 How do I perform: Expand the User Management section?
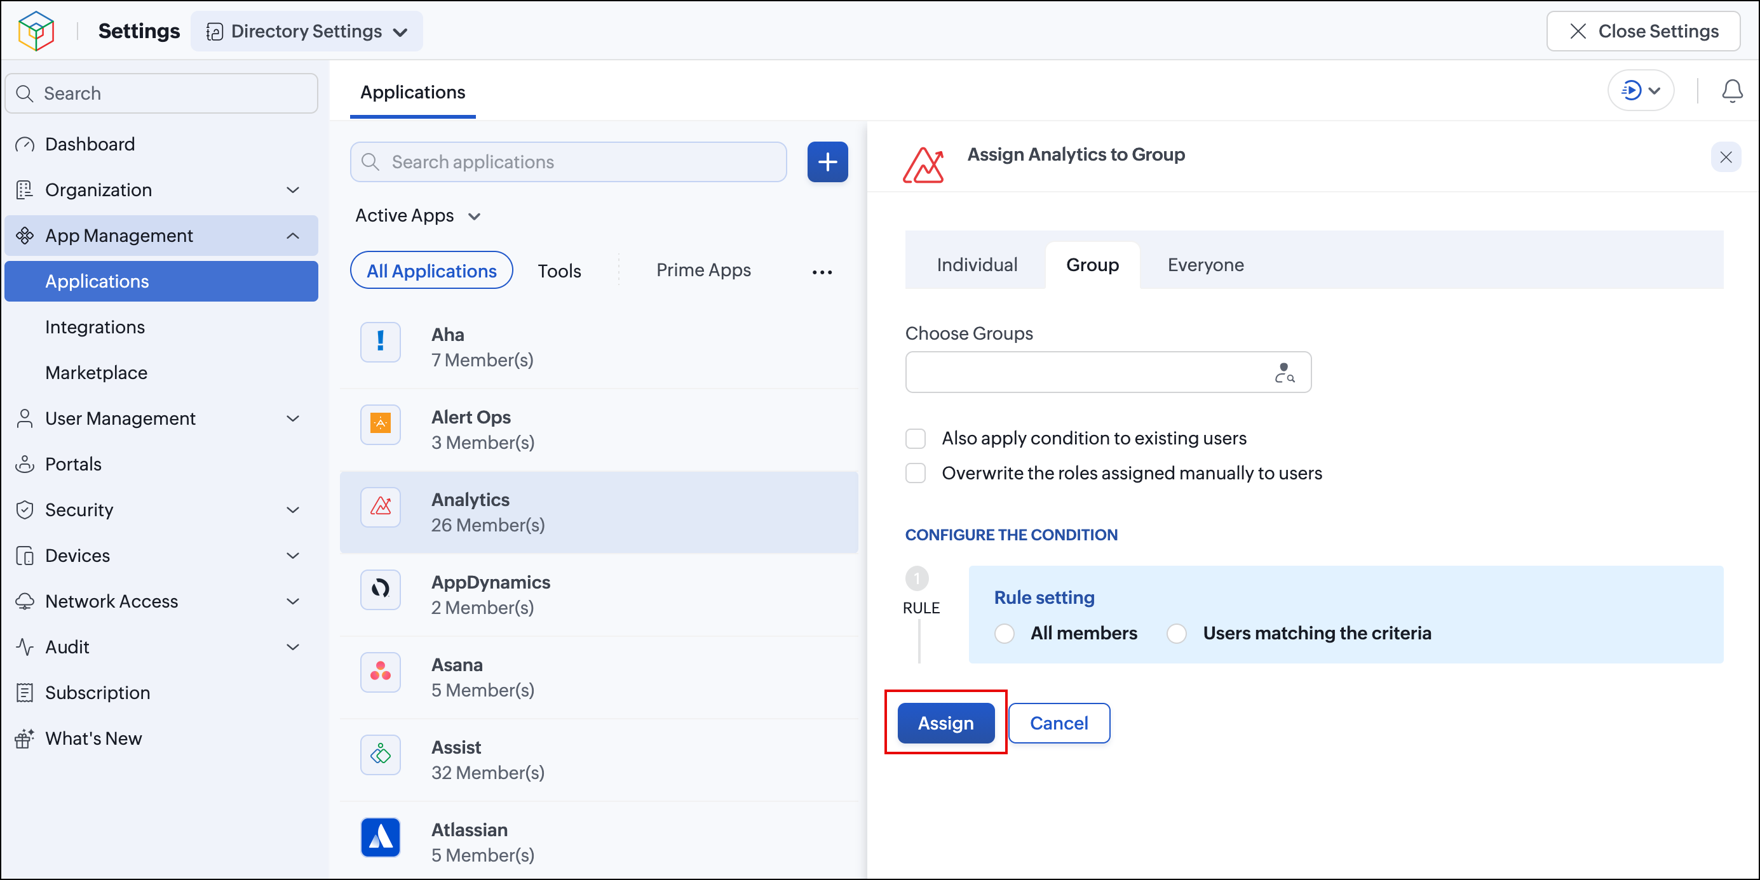[x=293, y=418]
